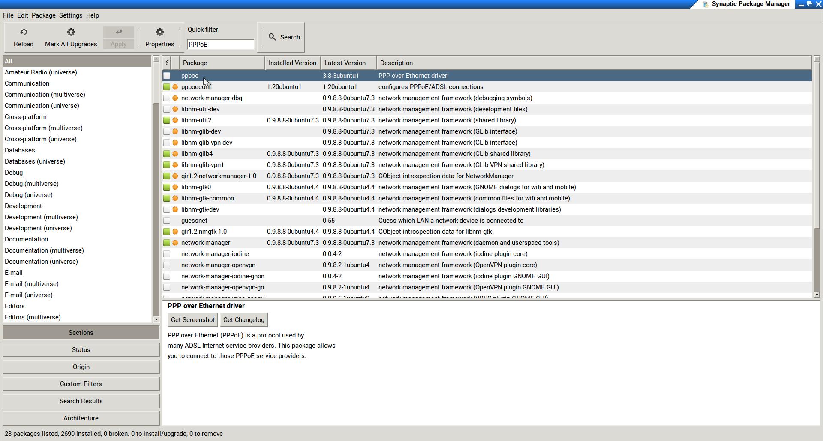Click the supported icon beside network-manager-dbg

175,98
